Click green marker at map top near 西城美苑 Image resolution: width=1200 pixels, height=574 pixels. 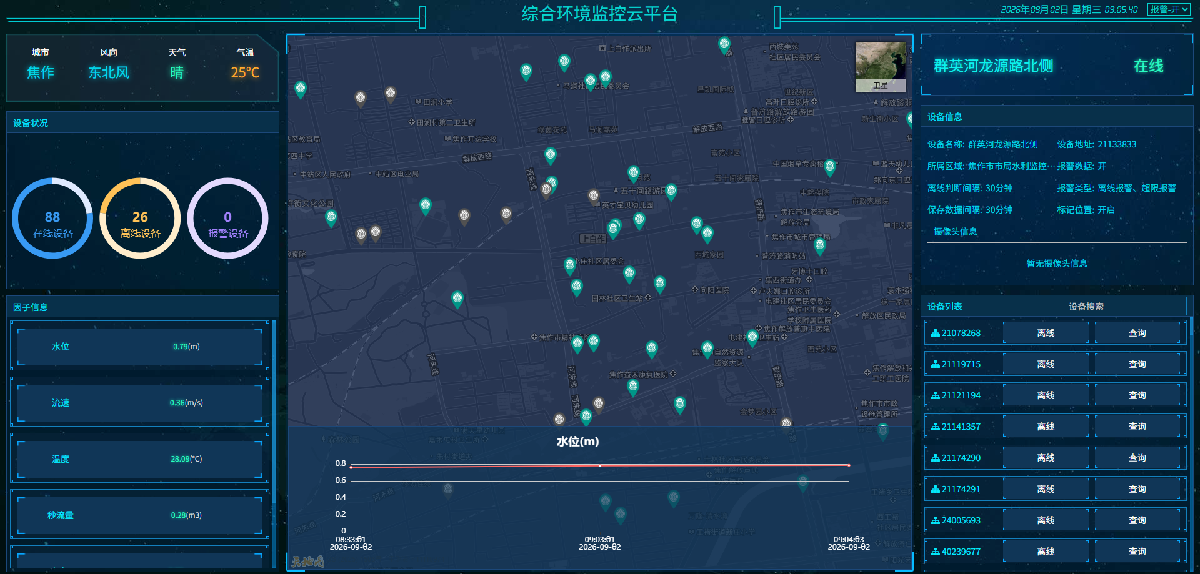(x=724, y=44)
